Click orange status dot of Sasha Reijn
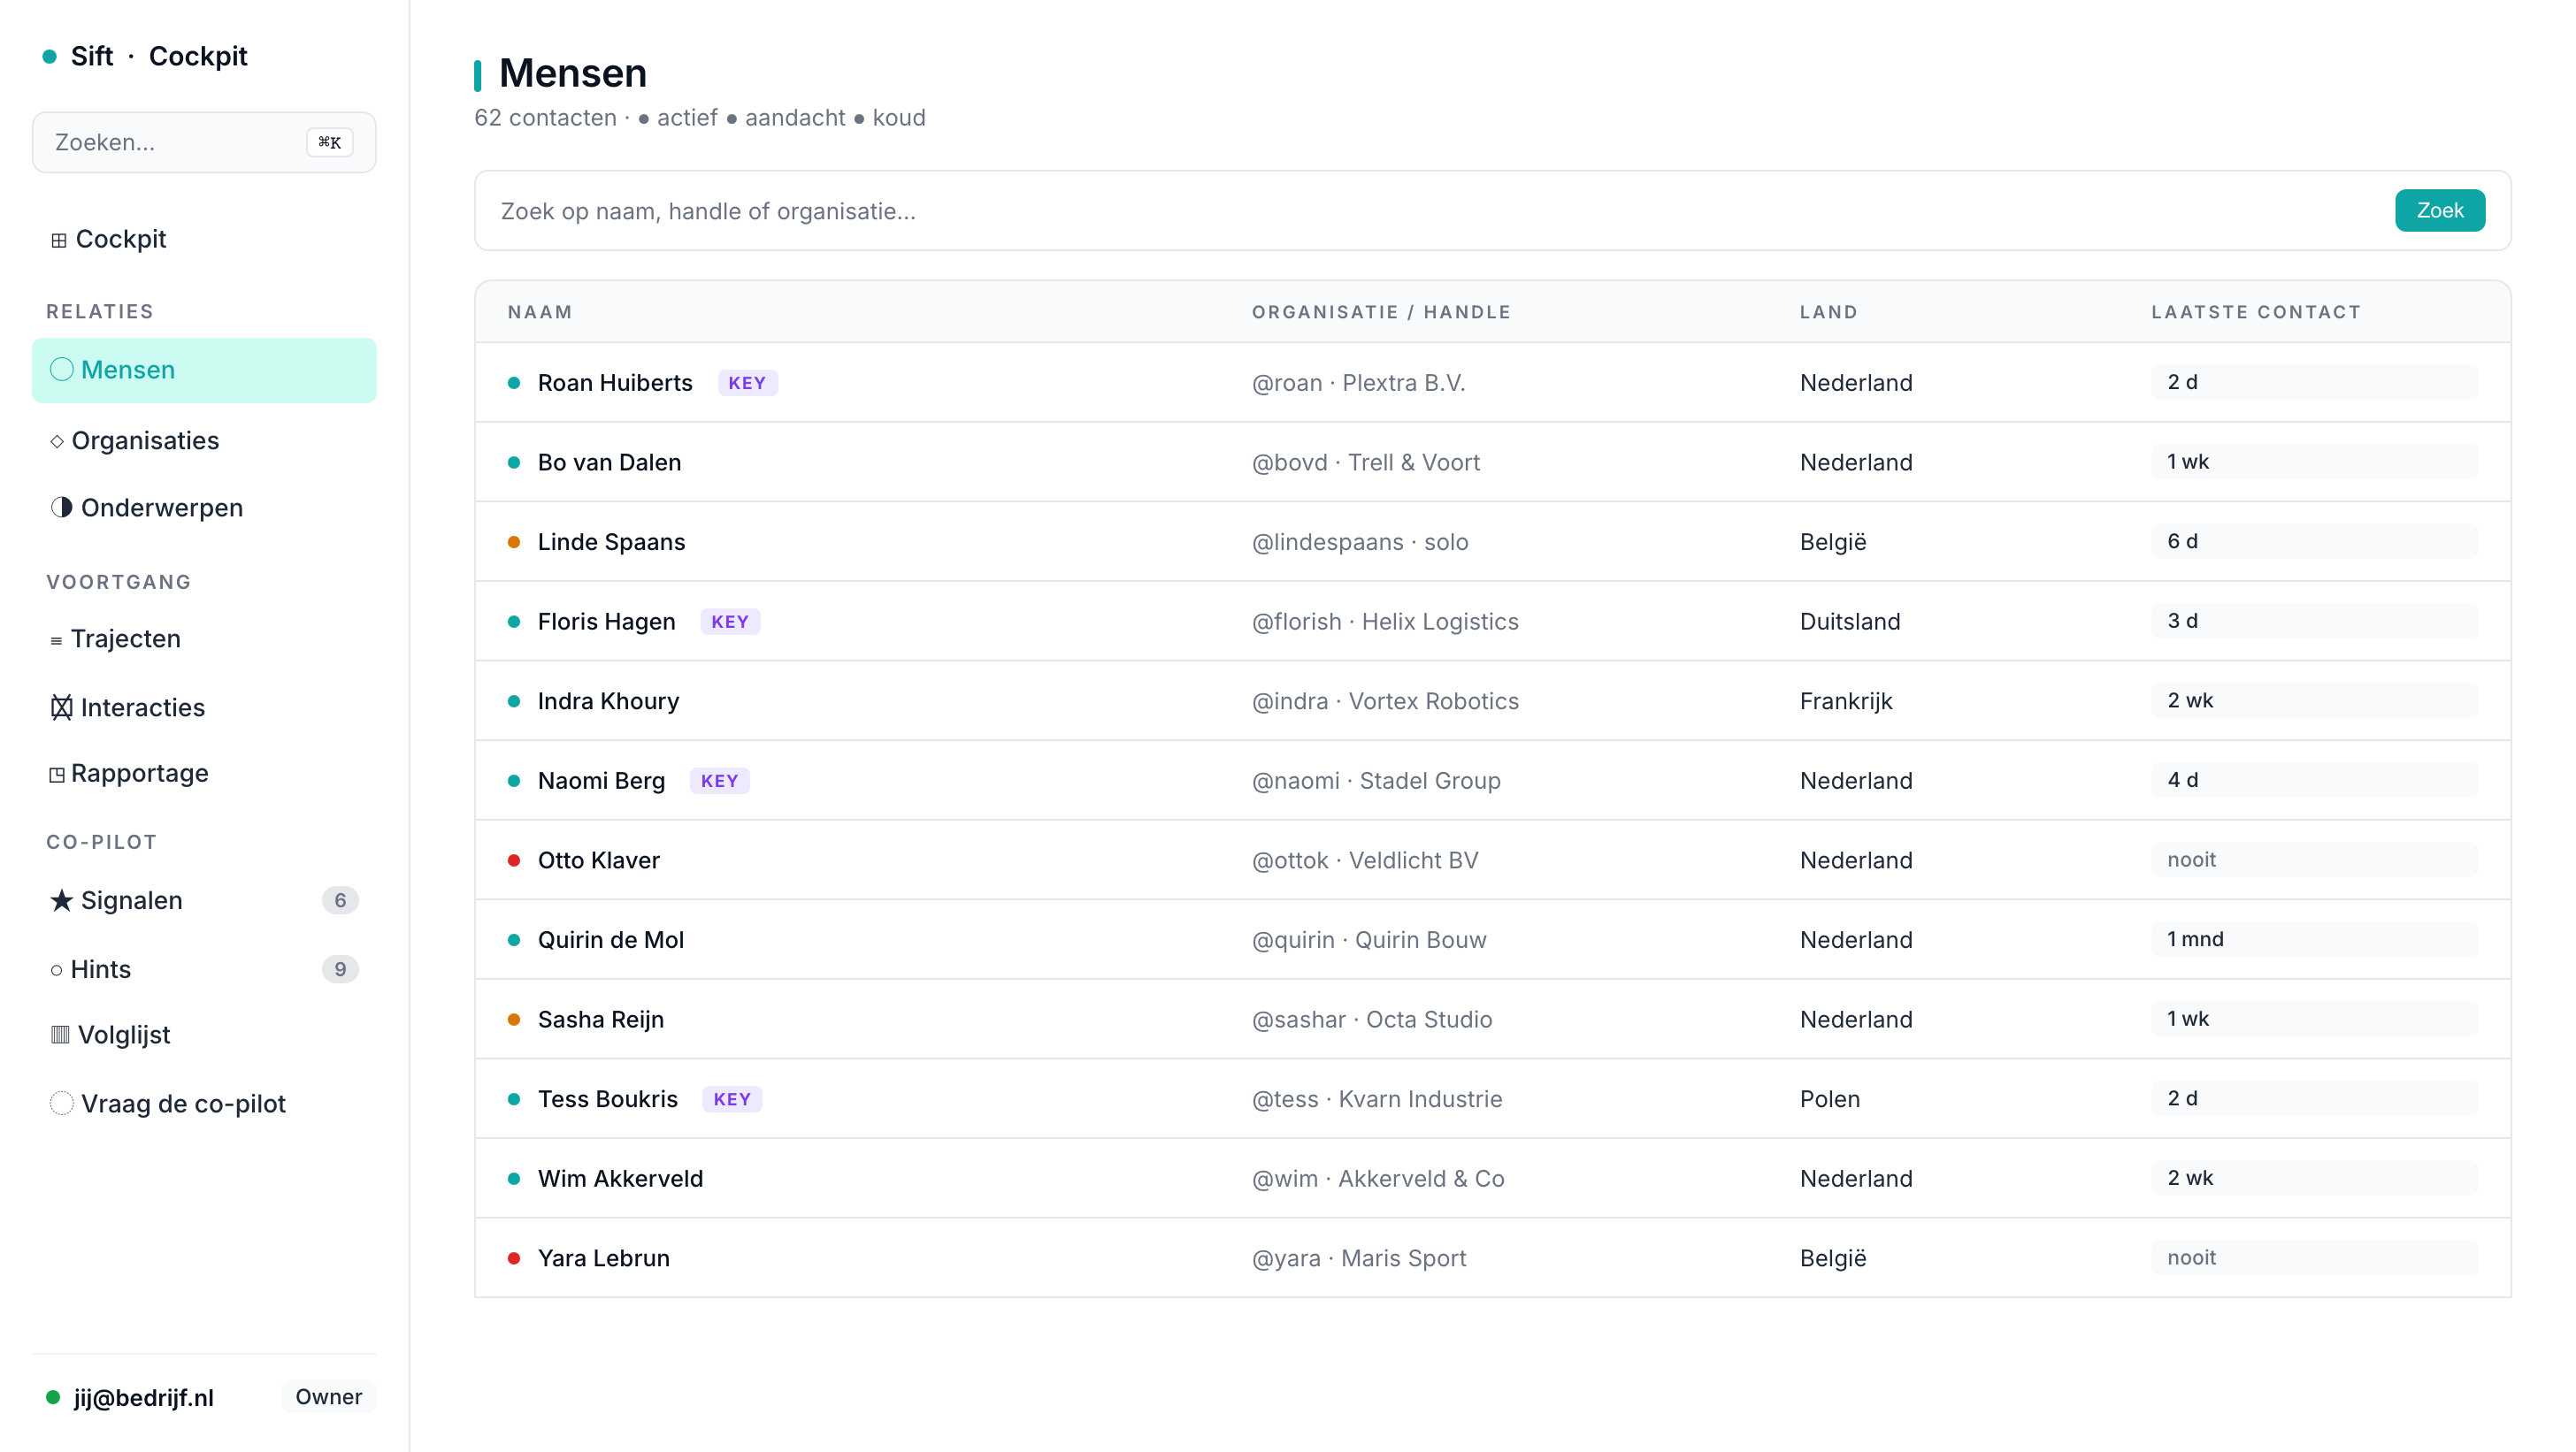This screenshot has width=2576, height=1452. 514,1020
